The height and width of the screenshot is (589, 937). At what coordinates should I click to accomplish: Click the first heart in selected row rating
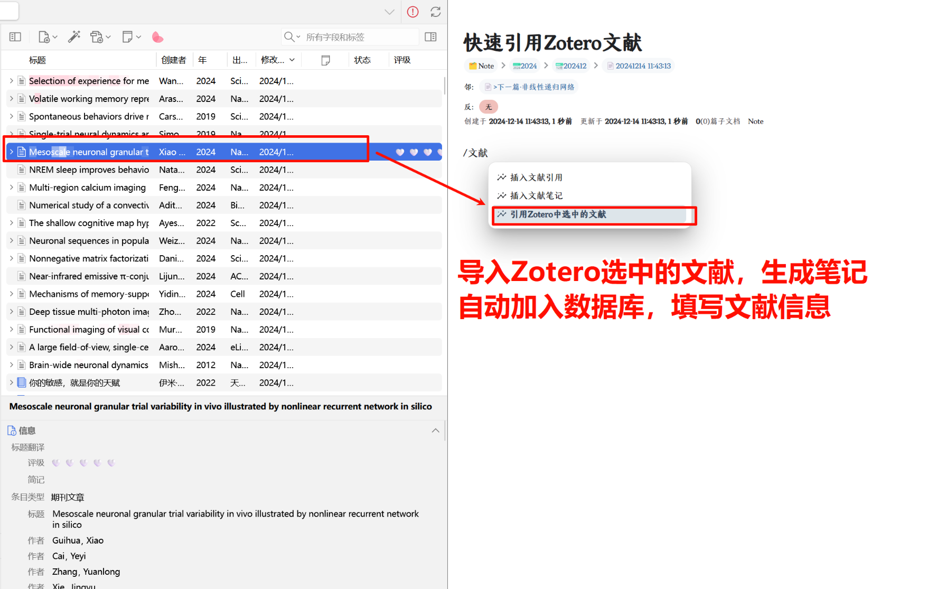pyautogui.click(x=400, y=152)
